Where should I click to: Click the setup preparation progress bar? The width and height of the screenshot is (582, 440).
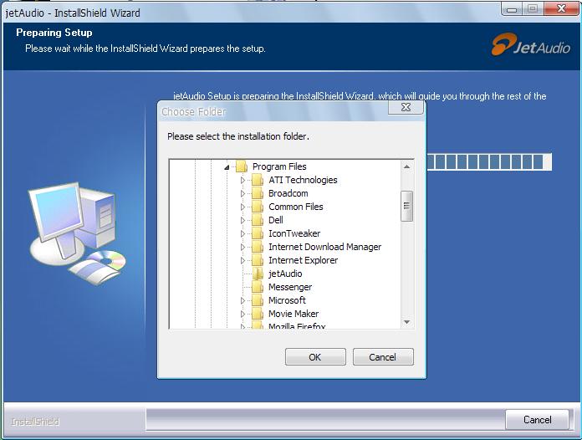pyautogui.click(x=489, y=162)
